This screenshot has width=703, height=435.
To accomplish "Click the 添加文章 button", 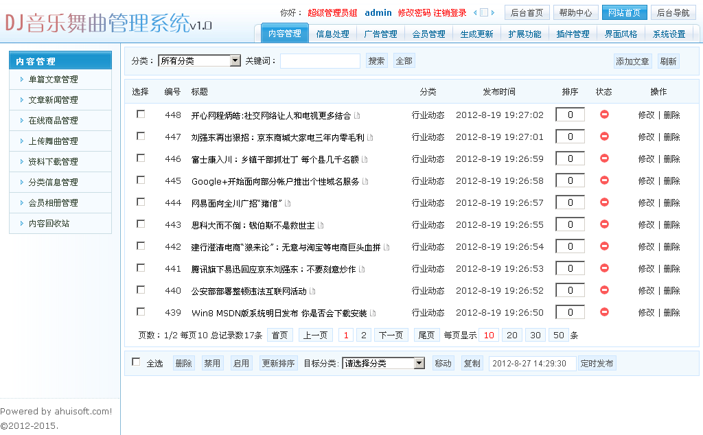I will [632, 61].
